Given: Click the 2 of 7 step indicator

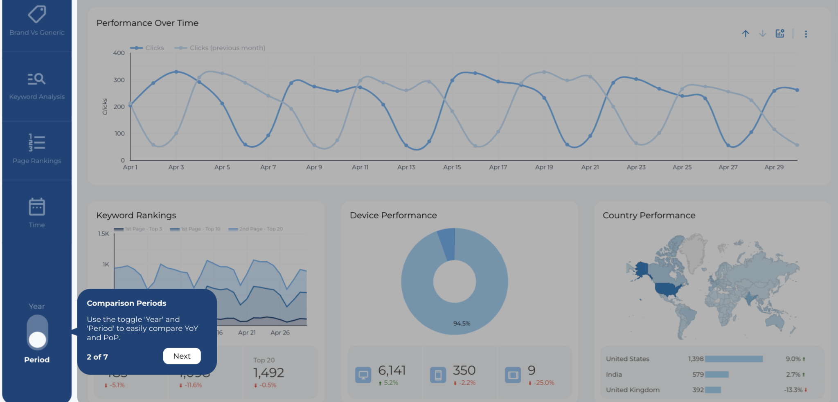Looking at the screenshot, I should click(x=97, y=357).
